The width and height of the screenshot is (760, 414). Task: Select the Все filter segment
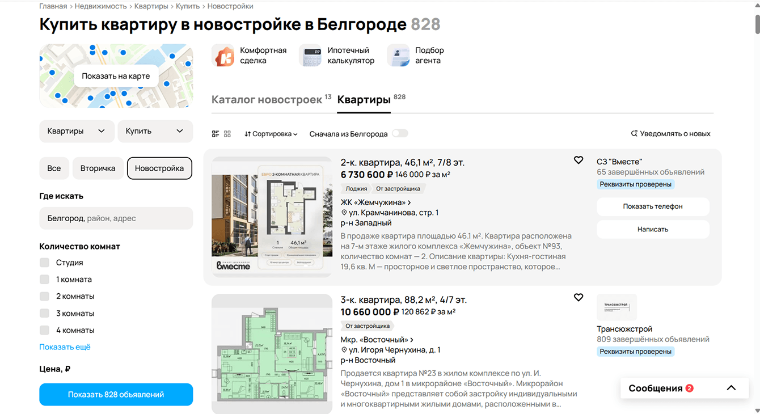coord(54,168)
